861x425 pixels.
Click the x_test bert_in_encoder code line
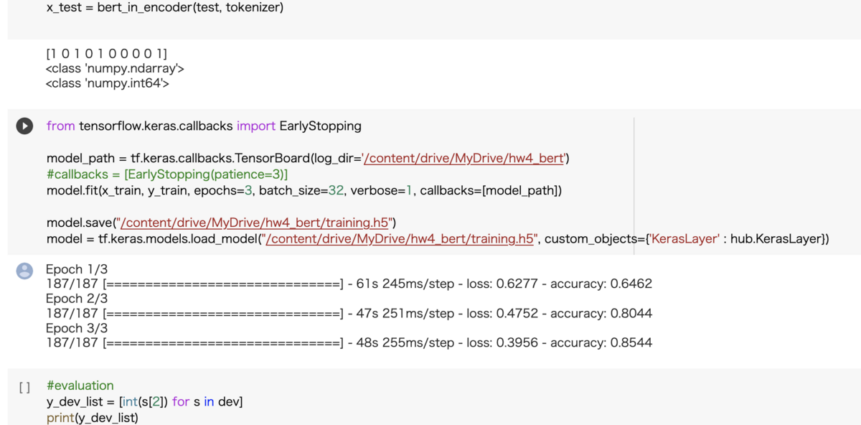point(165,8)
